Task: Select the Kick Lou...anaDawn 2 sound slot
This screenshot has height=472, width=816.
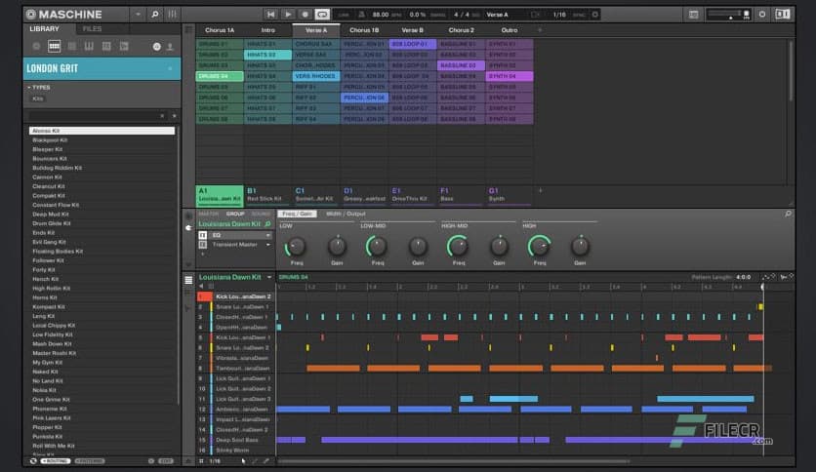Action: click(x=236, y=296)
